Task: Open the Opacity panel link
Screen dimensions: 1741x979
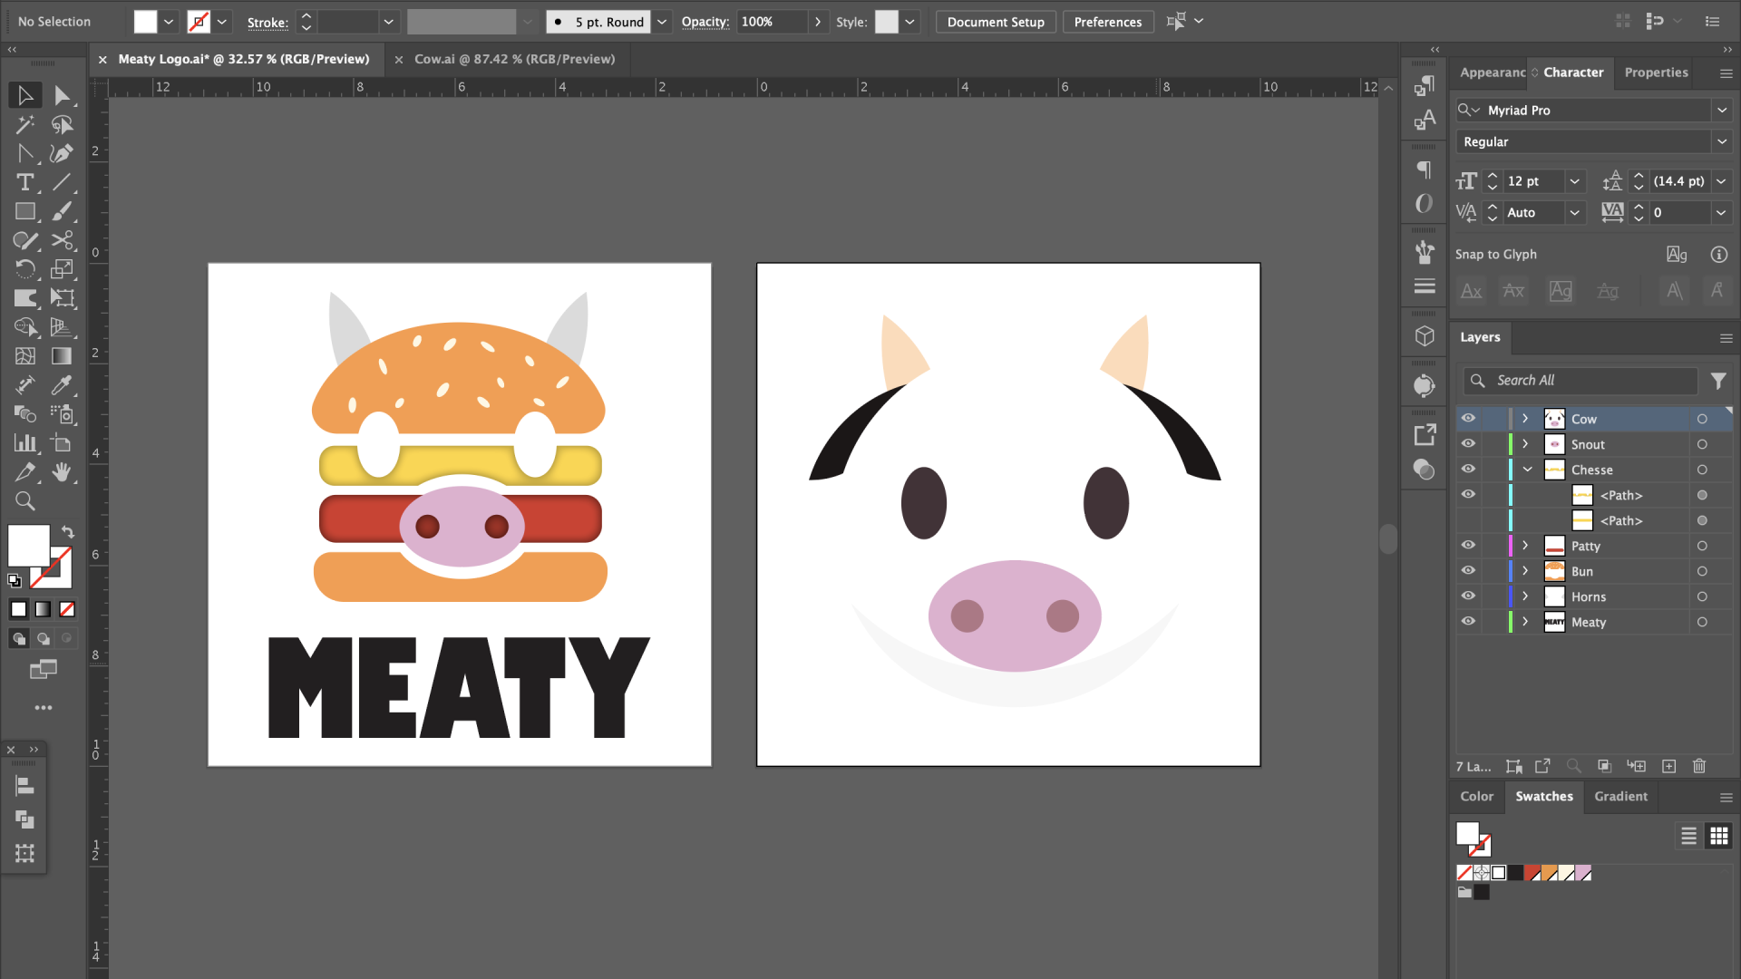Action: (705, 22)
